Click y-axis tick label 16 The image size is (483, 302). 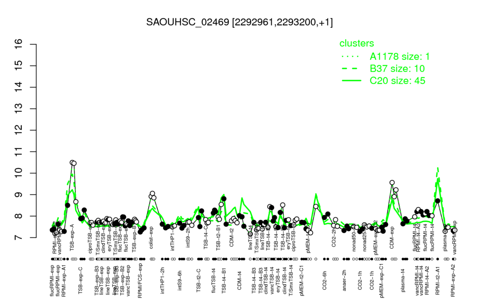coord(18,44)
